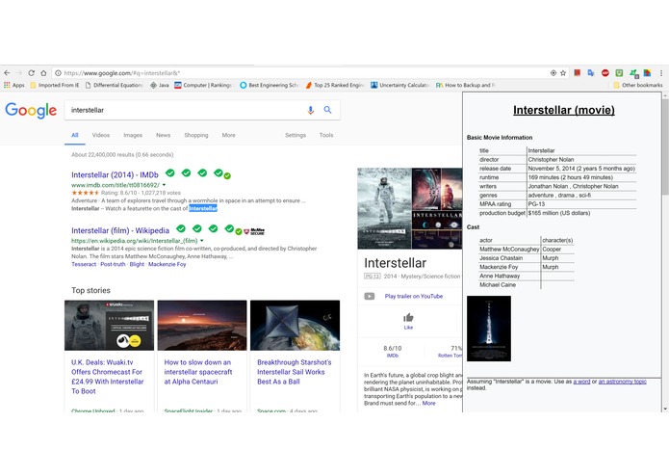Focus the search box containing interstellar
The height and width of the screenshot is (476, 669).
186,110
